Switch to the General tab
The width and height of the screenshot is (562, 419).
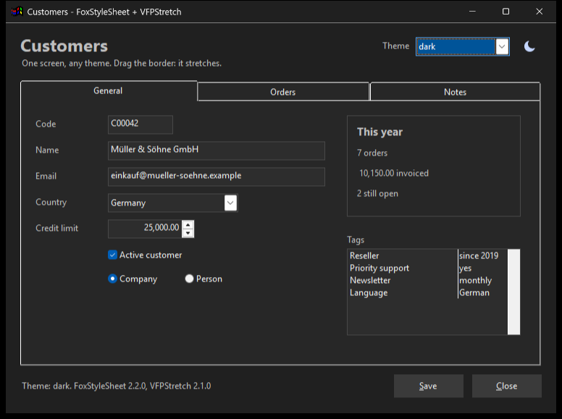[x=109, y=90]
